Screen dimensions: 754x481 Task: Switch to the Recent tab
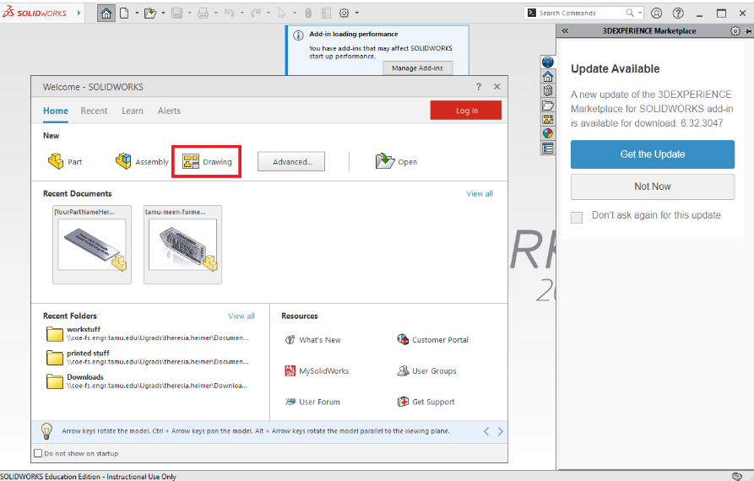click(94, 111)
